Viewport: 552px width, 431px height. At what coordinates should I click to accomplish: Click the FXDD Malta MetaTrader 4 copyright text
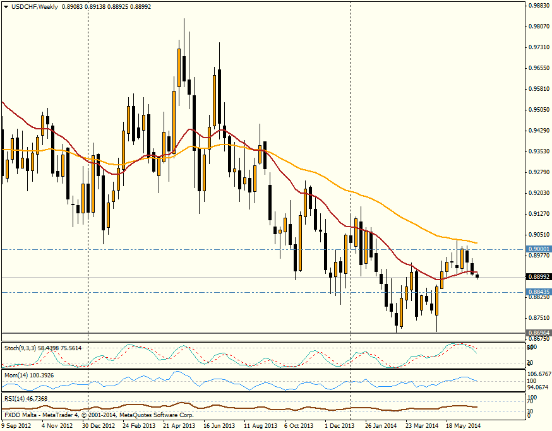tap(99, 416)
